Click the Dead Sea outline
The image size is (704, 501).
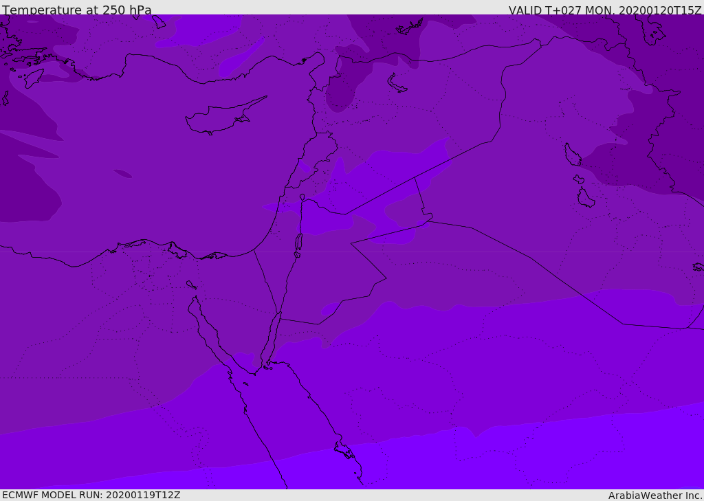coord(298,245)
